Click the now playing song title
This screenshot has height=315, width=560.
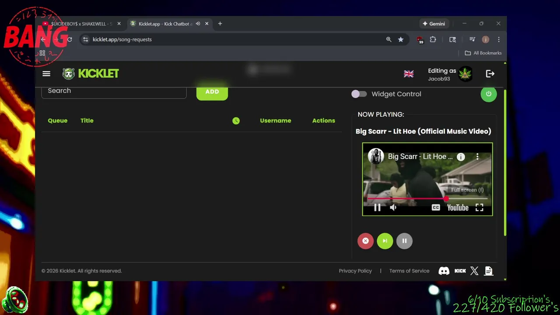coord(423,131)
